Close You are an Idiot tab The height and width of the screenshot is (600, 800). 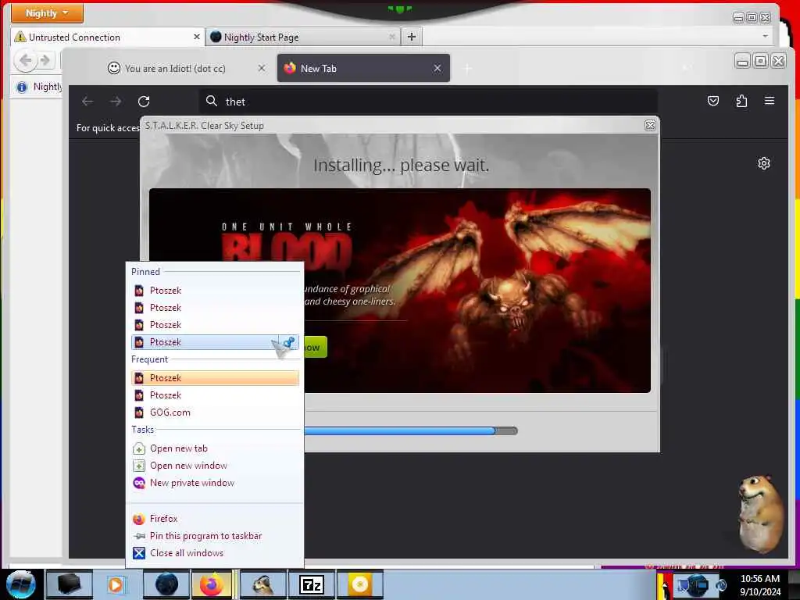(261, 68)
